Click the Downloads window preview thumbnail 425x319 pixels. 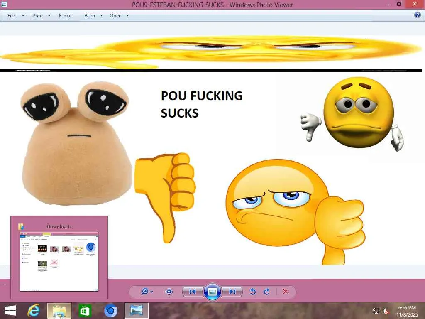point(59,262)
